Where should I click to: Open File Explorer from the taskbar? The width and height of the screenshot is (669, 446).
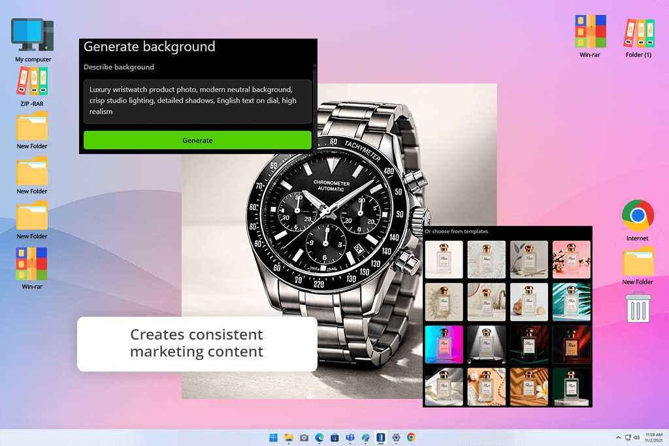click(x=289, y=438)
